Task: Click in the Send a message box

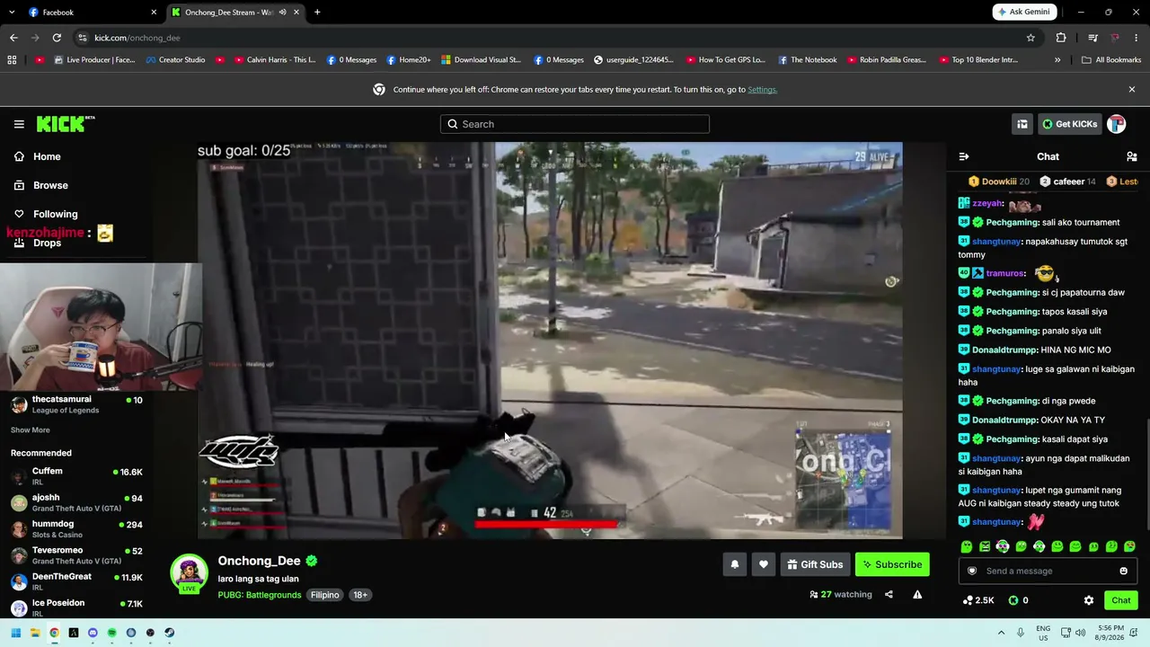Action: coord(1048,571)
